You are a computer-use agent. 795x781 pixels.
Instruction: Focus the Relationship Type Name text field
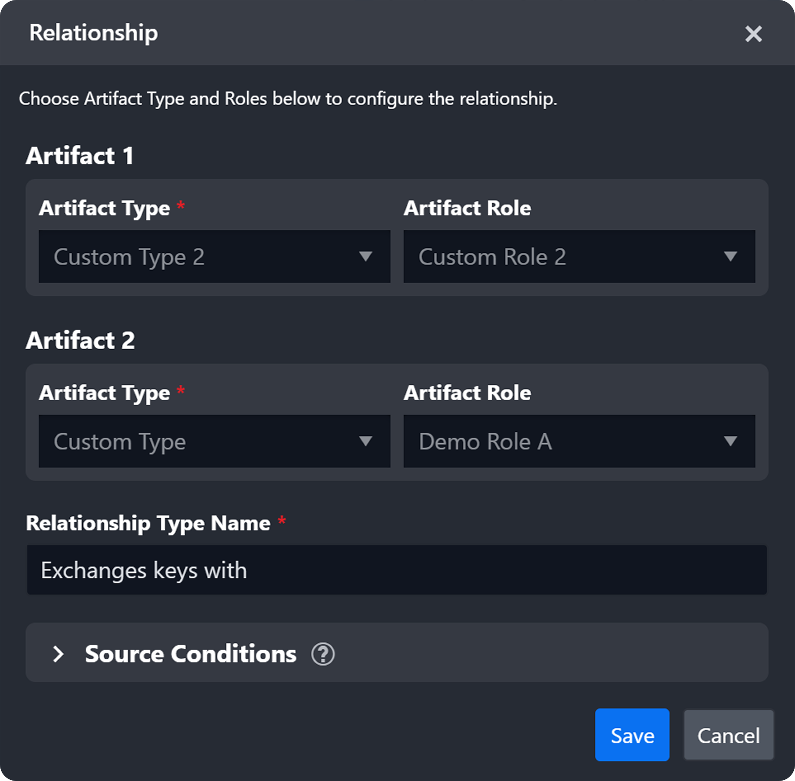396,570
